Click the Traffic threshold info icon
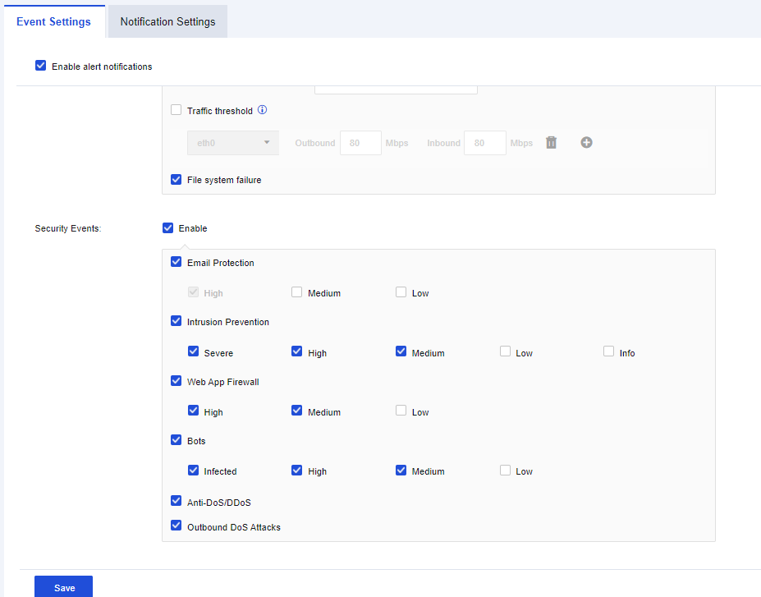Screen dimensions: 761x597 tap(263, 110)
